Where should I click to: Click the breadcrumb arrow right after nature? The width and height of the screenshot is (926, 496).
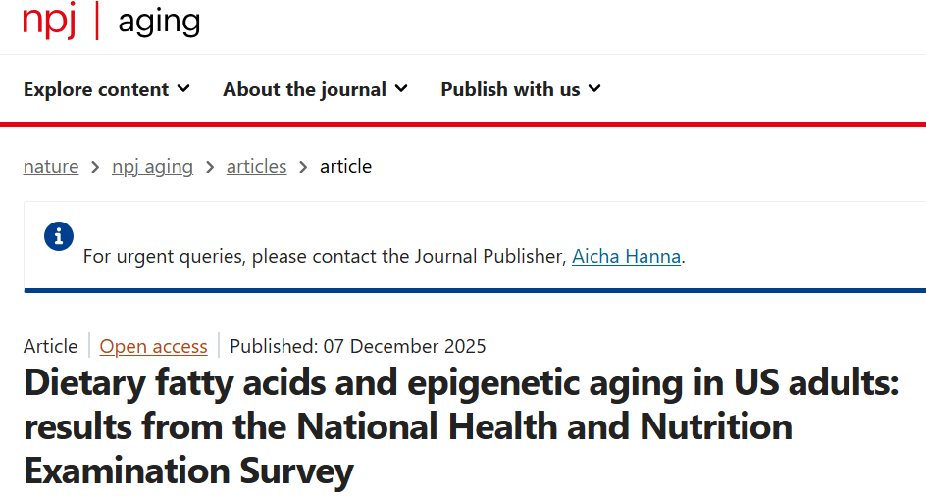[x=95, y=167]
